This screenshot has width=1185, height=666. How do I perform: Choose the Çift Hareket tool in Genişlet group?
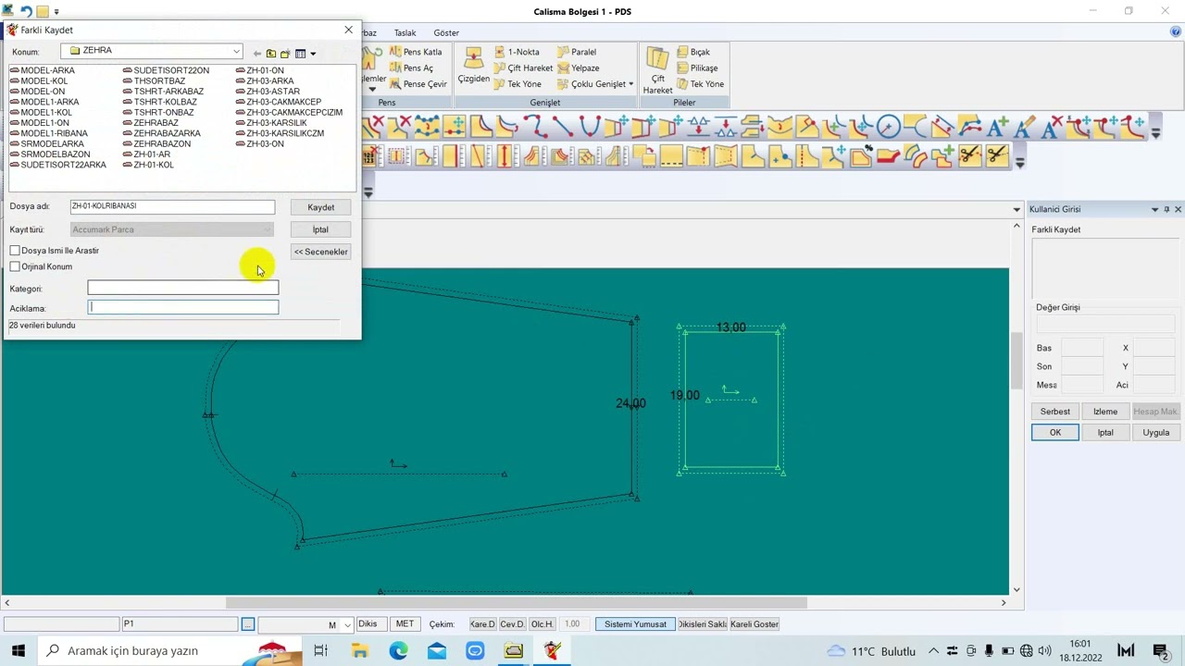(523, 68)
